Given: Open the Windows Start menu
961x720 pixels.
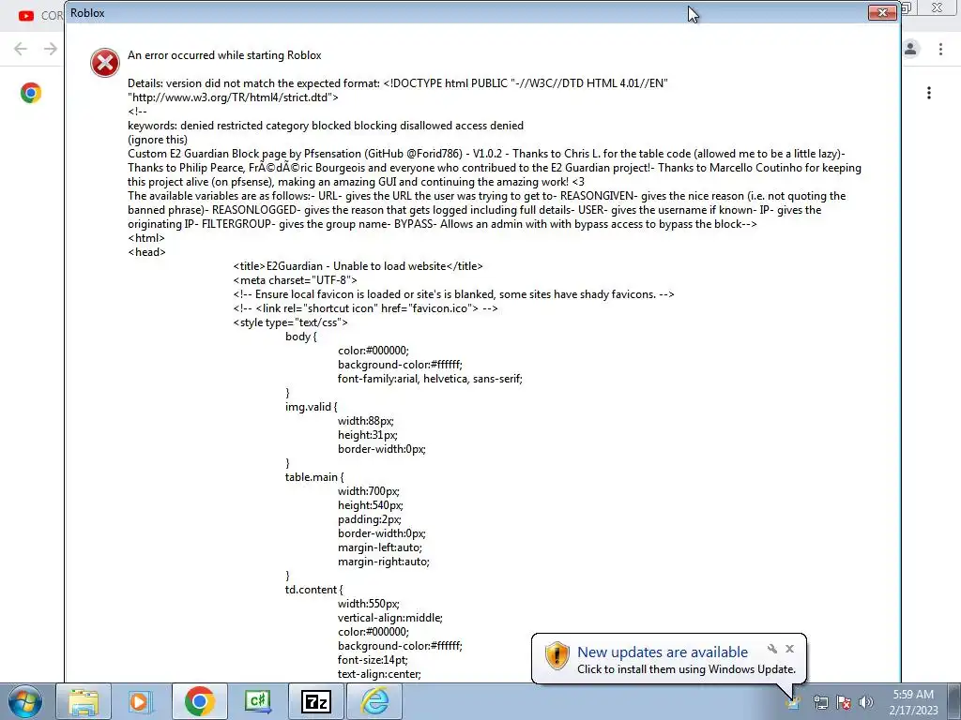Looking at the screenshot, I should click(x=25, y=701).
